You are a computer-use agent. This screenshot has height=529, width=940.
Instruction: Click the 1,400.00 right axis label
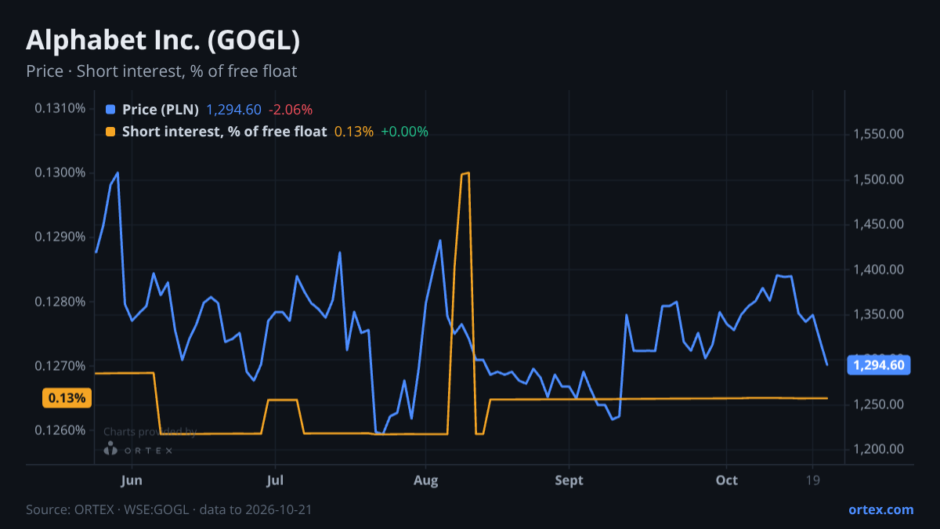click(879, 270)
